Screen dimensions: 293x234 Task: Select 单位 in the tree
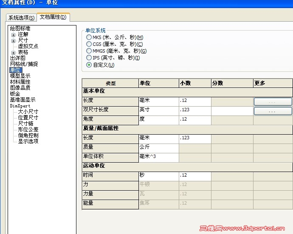16,70
